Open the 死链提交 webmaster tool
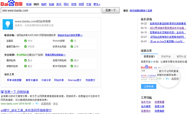The width and height of the screenshot is (187, 114). coord(90,80)
